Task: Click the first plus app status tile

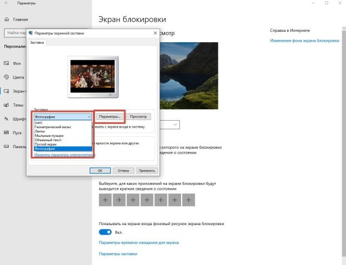Action: [x=105, y=200]
